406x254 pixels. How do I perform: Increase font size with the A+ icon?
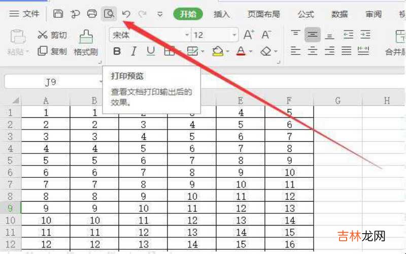tap(249, 35)
